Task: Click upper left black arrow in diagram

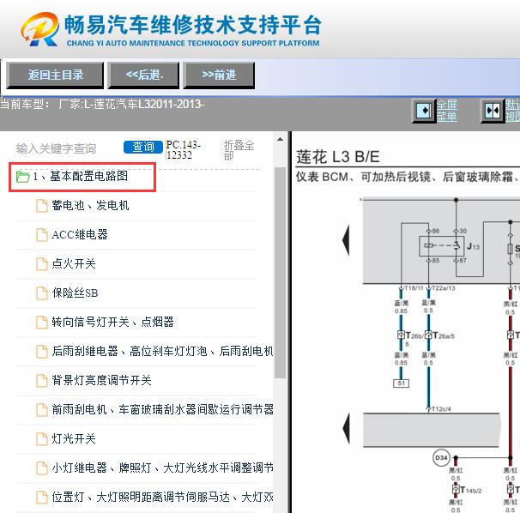Action: 346,240
